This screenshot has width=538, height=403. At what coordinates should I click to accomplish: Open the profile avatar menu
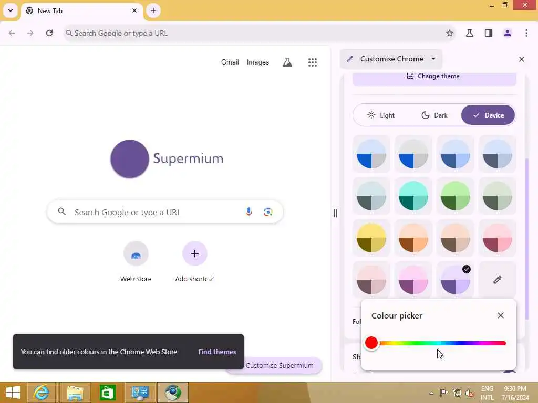click(x=508, y=33)
